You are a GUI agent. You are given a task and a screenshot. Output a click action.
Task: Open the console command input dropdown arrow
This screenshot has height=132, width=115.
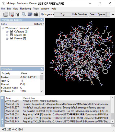112,126
